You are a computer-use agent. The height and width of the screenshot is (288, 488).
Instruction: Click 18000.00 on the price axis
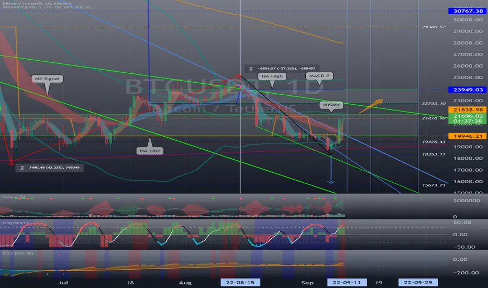468,159
